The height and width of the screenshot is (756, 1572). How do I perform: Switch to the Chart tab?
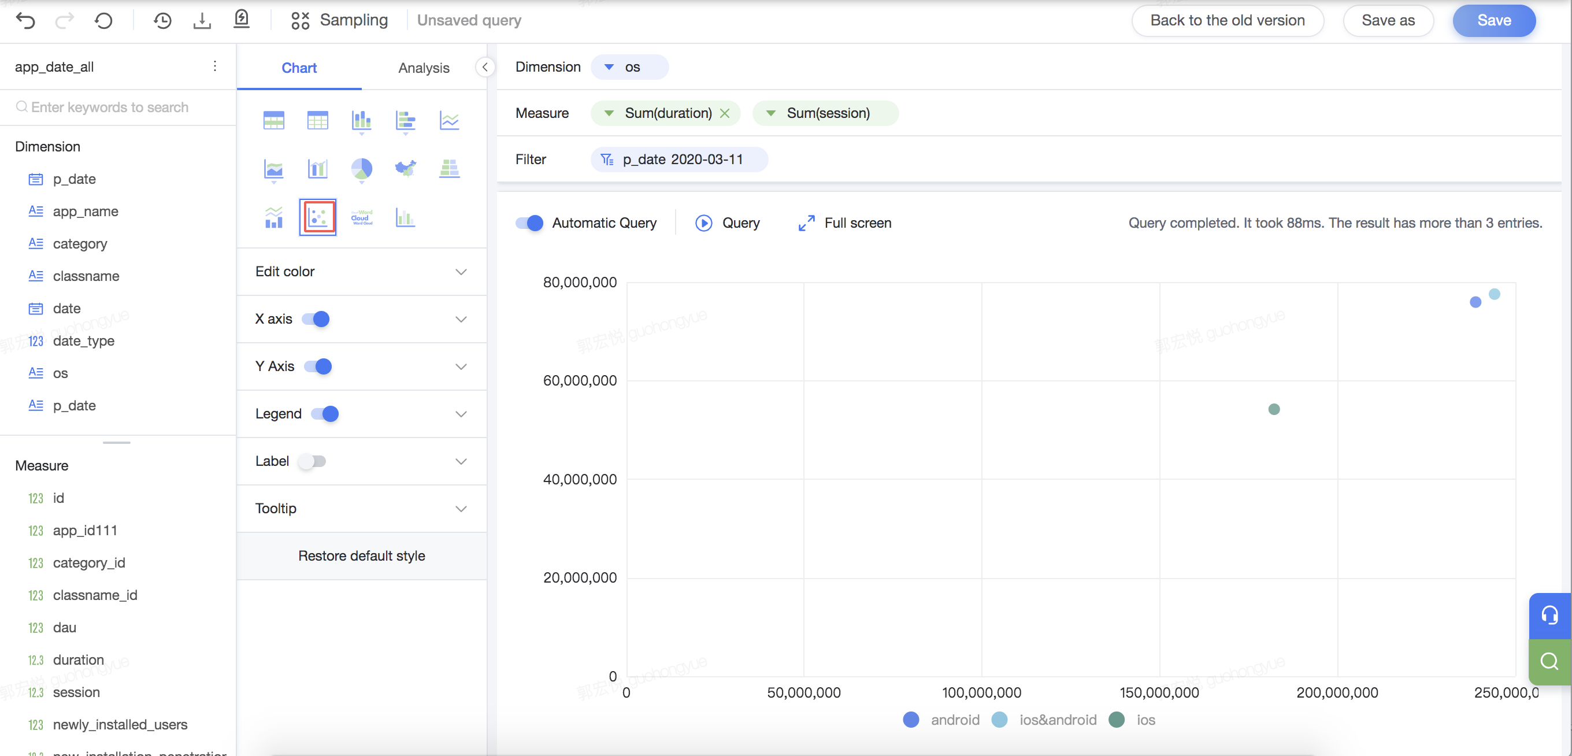pyautogui.click(x=299, y=68)
